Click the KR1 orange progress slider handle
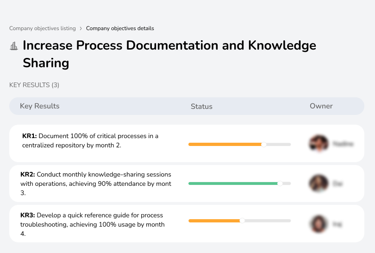375x253 pixels. 263,144
